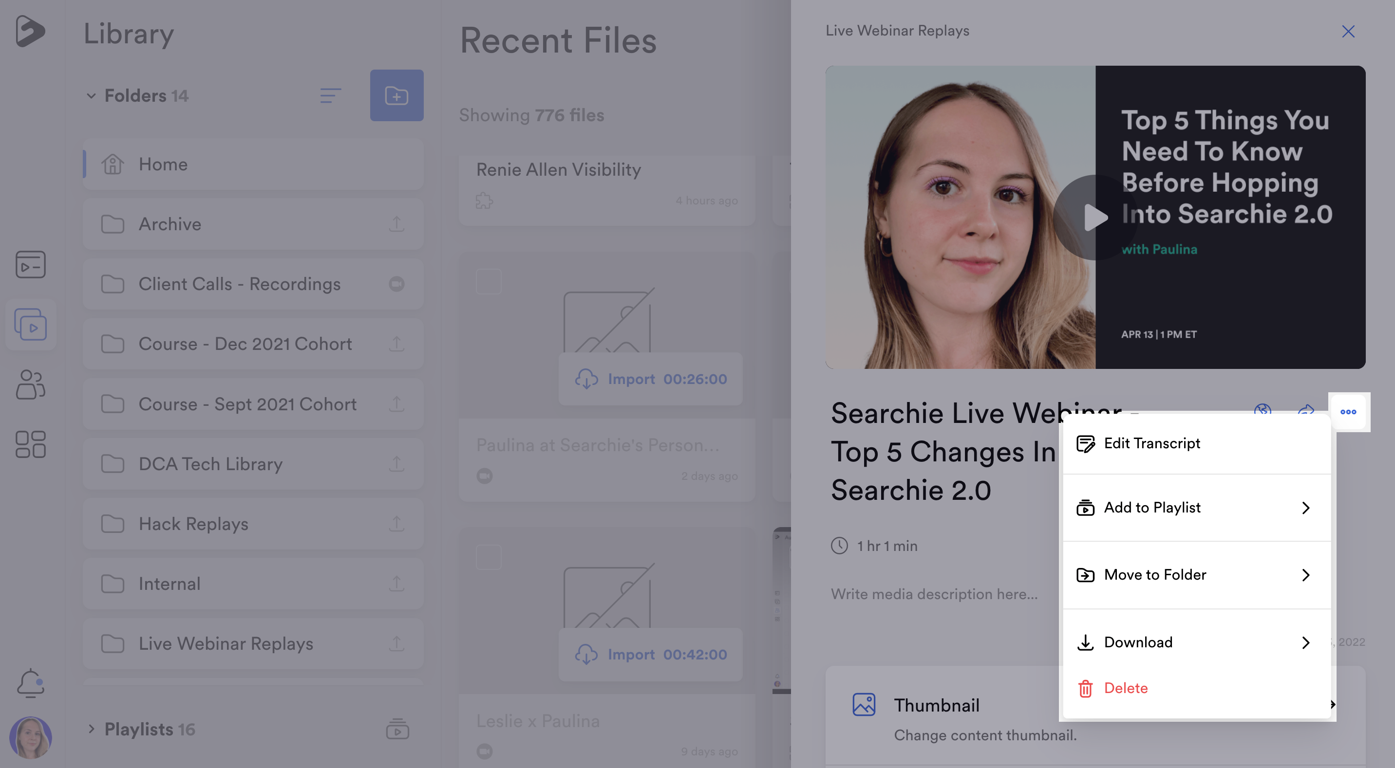
Task: Open Hack Replays folder
Action: click(253, 523)
